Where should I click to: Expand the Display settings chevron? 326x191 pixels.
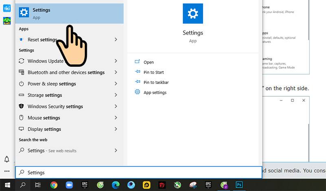[116, 129]
